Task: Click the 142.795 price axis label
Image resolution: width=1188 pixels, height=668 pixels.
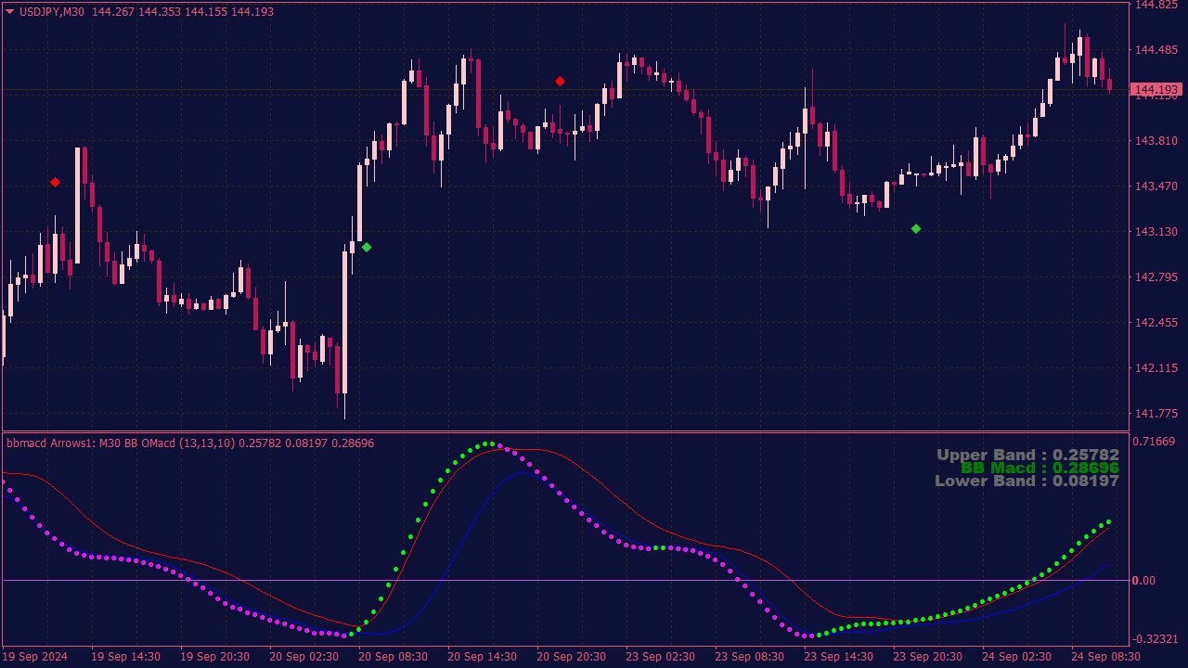Action: coord(1156,277)
